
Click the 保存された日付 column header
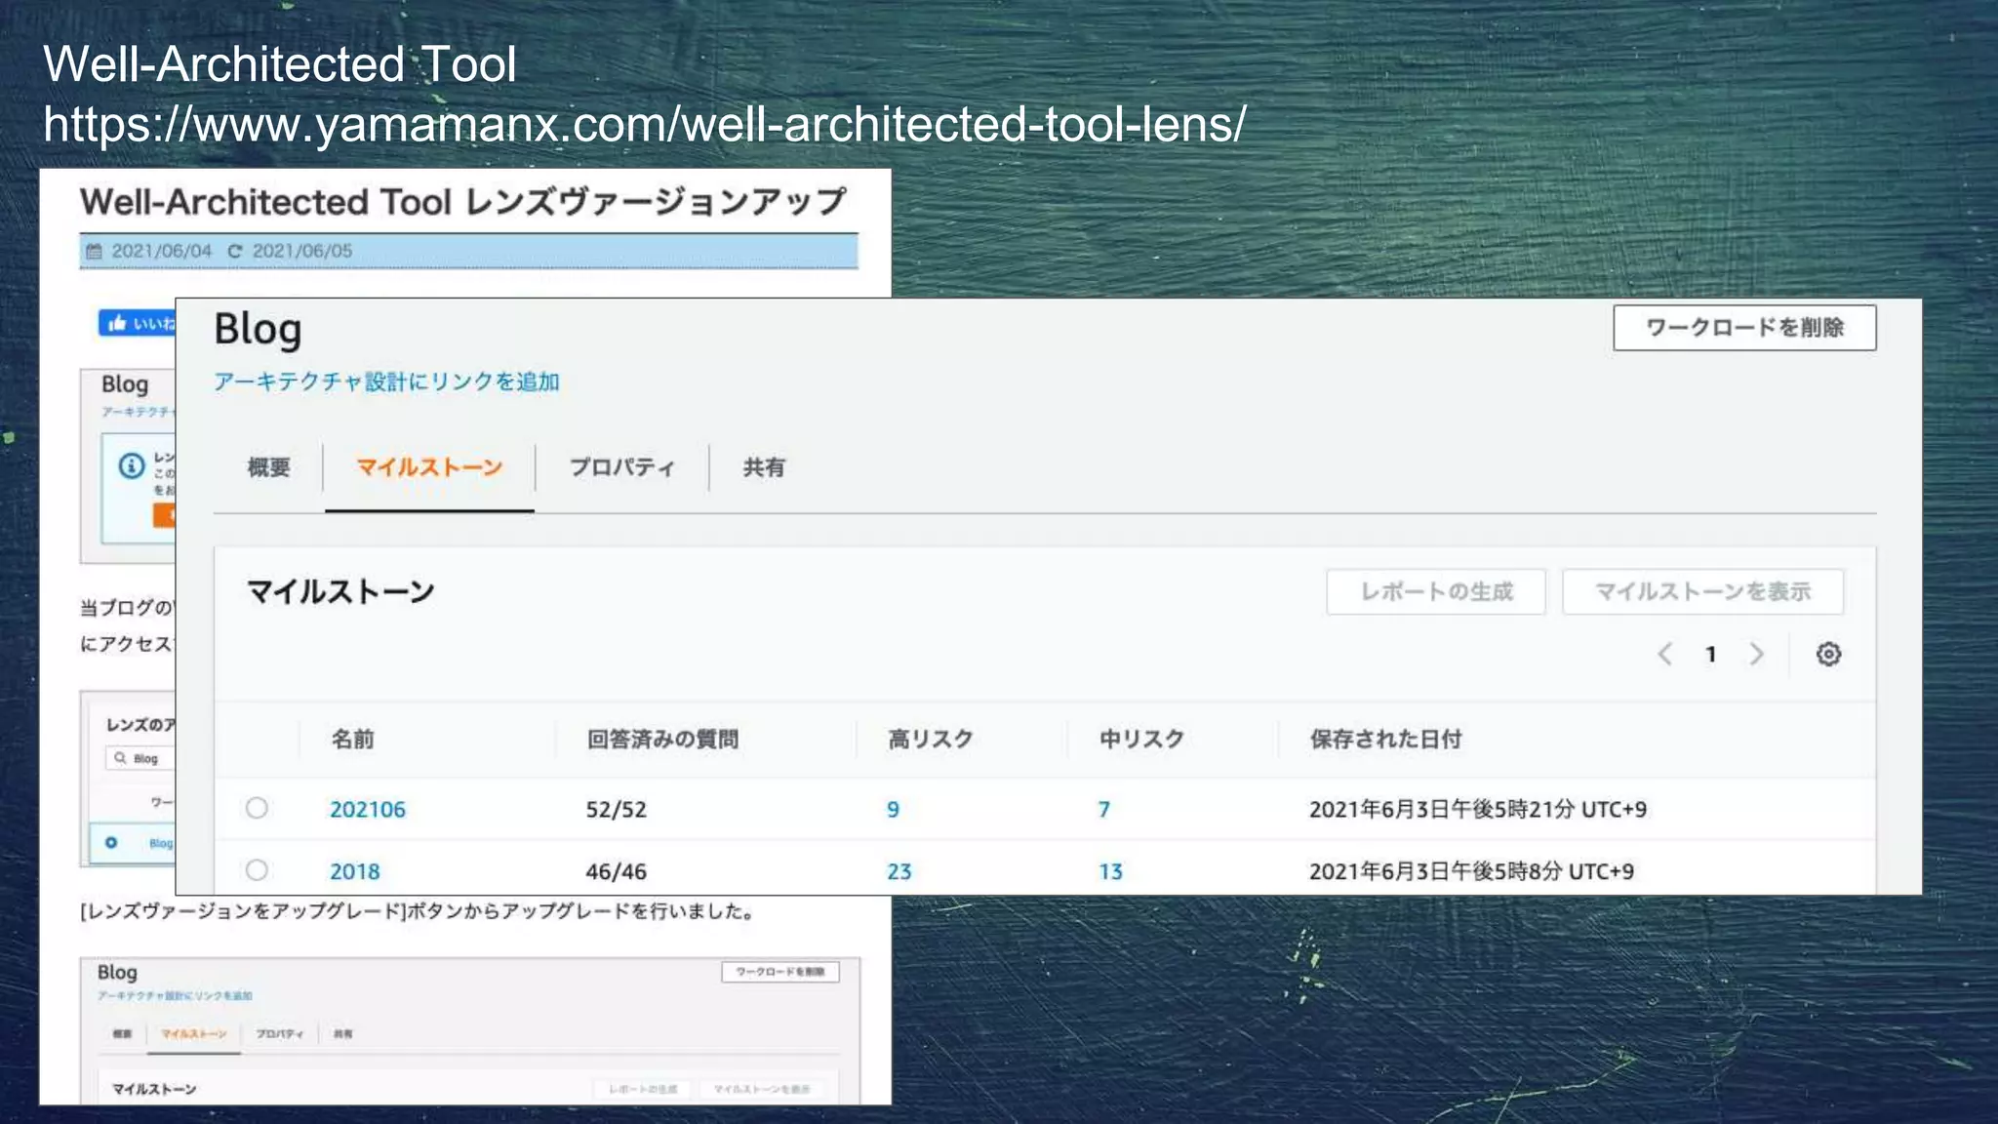coord(1385,739)
